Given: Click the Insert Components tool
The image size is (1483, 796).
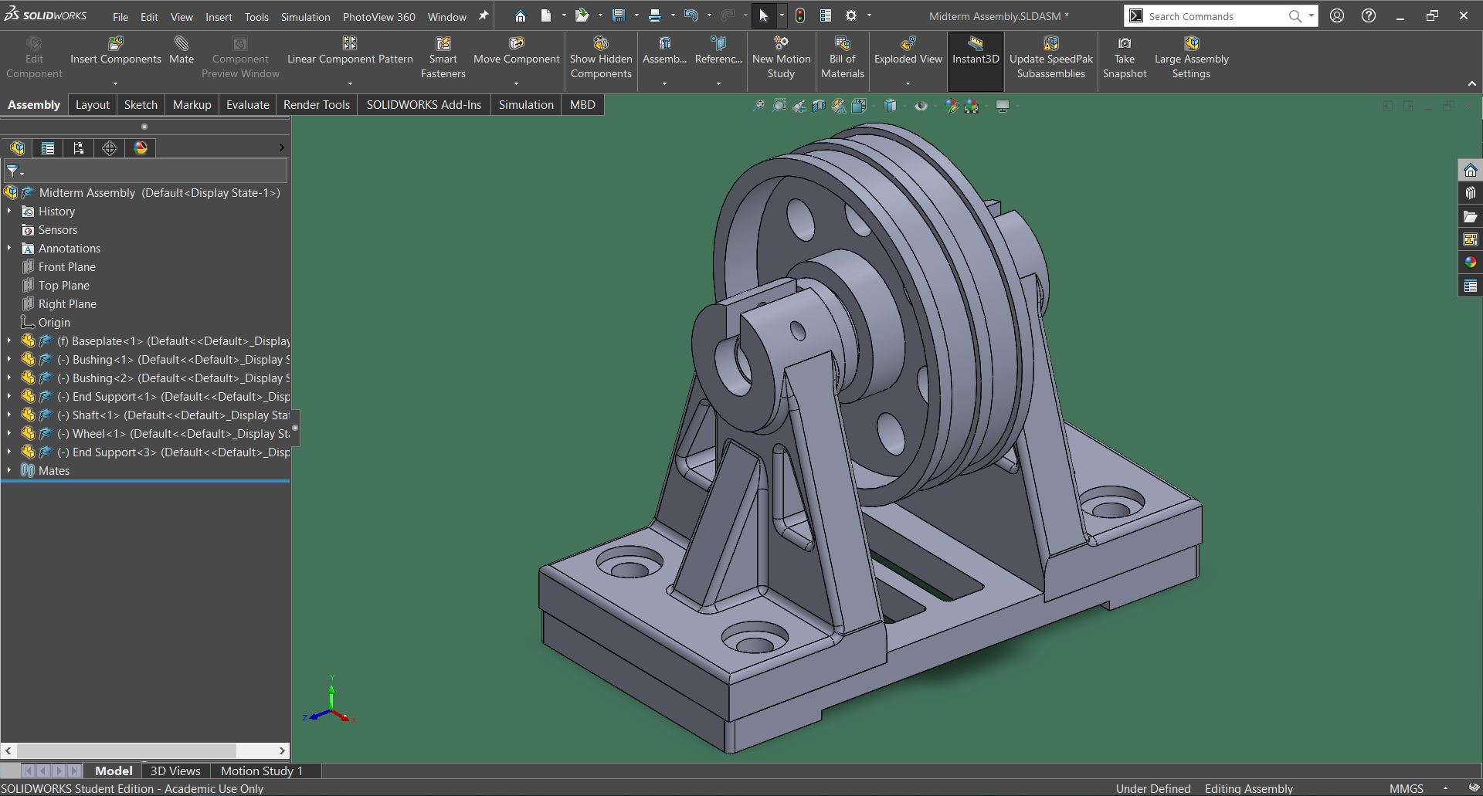Looking at the screenshot, I should (115, 51).
